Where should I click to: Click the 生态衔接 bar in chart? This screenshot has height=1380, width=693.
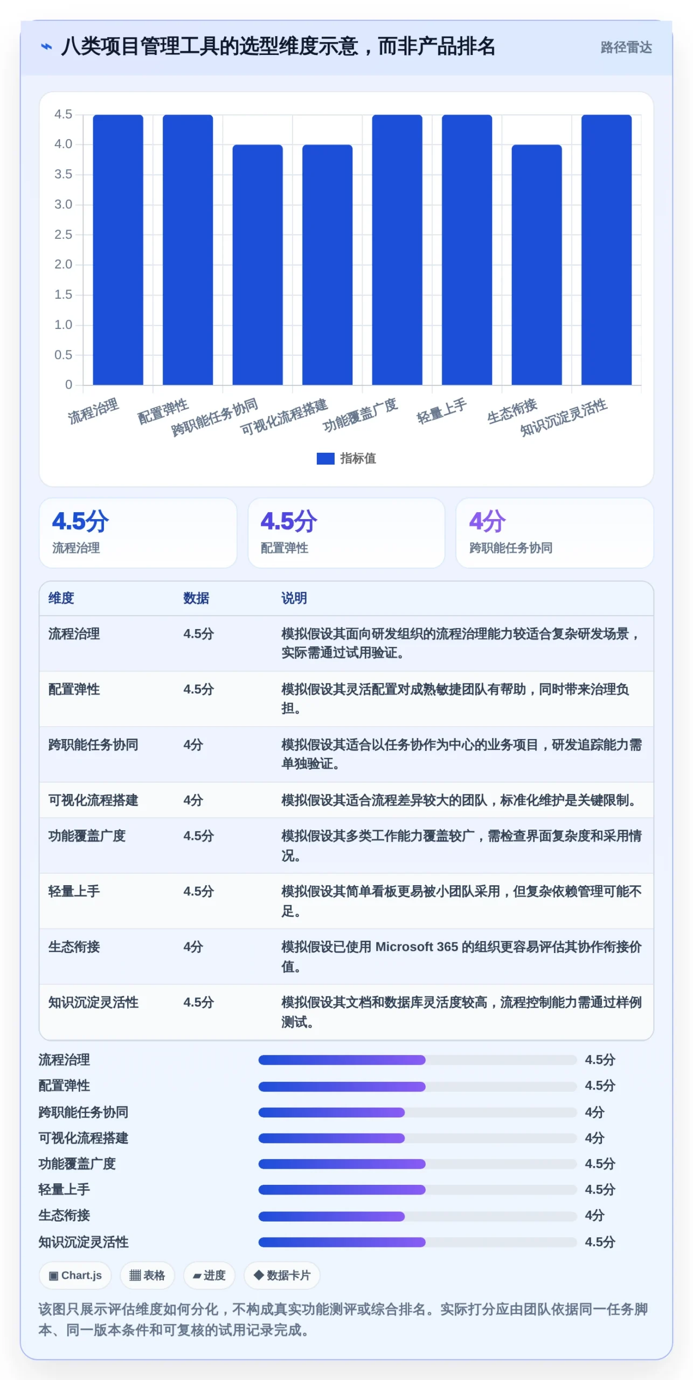(537, 265)
